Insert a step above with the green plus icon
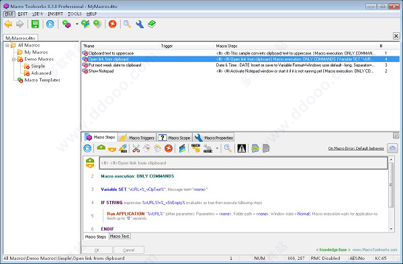 [101, 148]
